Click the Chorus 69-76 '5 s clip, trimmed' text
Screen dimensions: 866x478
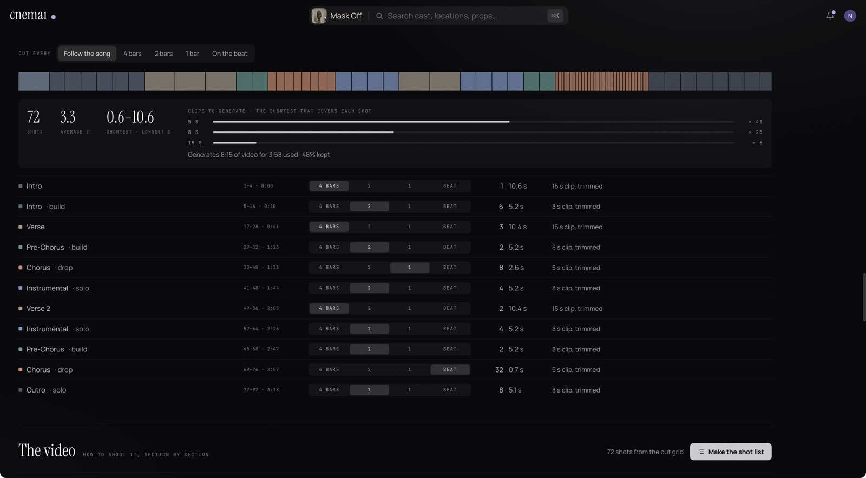click(576, 370)
